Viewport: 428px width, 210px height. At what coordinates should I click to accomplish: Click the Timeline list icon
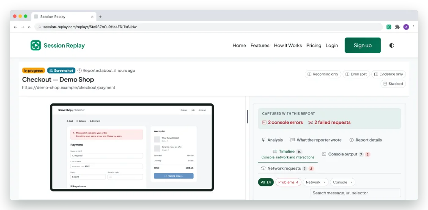coord(275,151)
